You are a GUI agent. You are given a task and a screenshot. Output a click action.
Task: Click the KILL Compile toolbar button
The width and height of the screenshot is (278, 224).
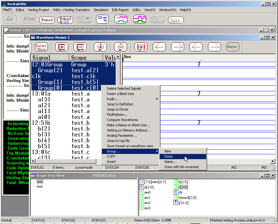point(157,20)
